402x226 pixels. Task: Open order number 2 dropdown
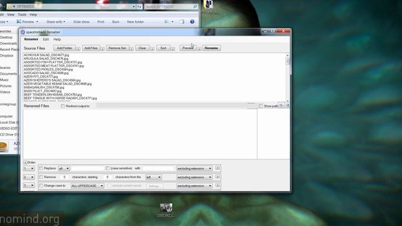click(29, 177)
